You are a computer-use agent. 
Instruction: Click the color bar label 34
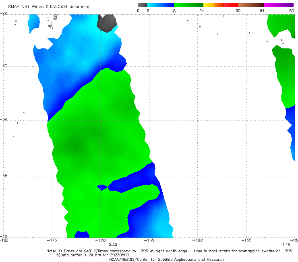coord(202,11)
